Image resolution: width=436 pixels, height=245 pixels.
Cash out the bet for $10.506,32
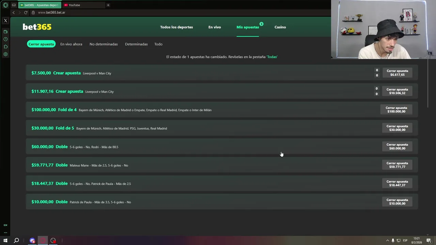(x=397, y=91)
